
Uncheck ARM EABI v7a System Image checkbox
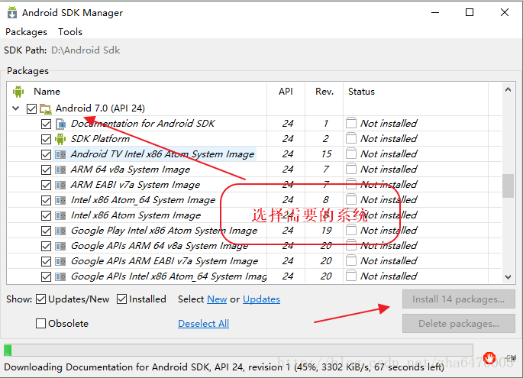point(46,185)
